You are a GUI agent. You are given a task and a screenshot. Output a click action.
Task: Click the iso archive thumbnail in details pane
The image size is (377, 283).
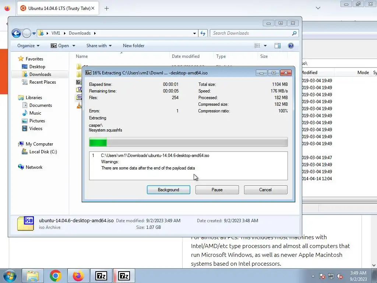(x=25, y=224)
